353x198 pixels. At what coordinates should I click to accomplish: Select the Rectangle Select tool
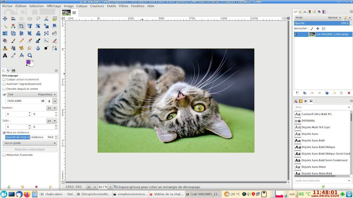click(22, 19)
